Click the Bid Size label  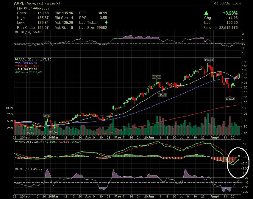[x=62, y=18]
